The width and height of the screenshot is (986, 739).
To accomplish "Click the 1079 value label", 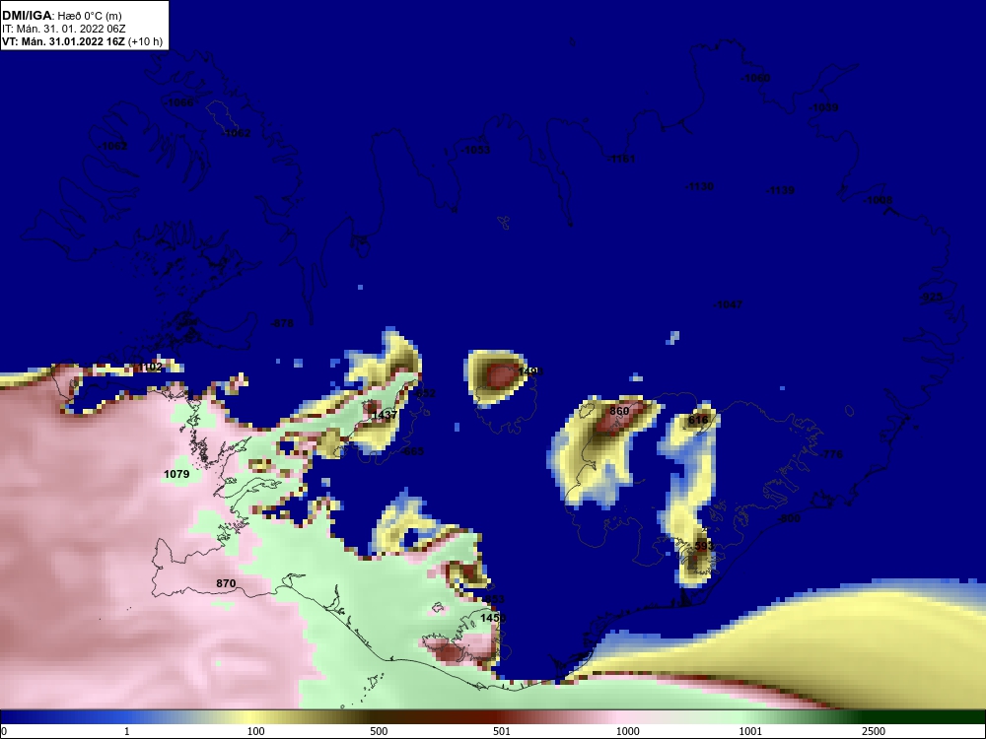I will [x=176, y=474].
